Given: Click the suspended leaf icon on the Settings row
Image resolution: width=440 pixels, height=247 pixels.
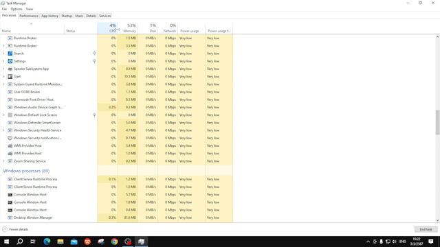Looking at the screenshot, I should 95,61.
